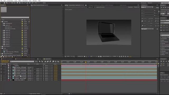Click the ORBIT tool in Motion panel
The image size is (169, 95).
pyautogui.click(x=151, y=23)
